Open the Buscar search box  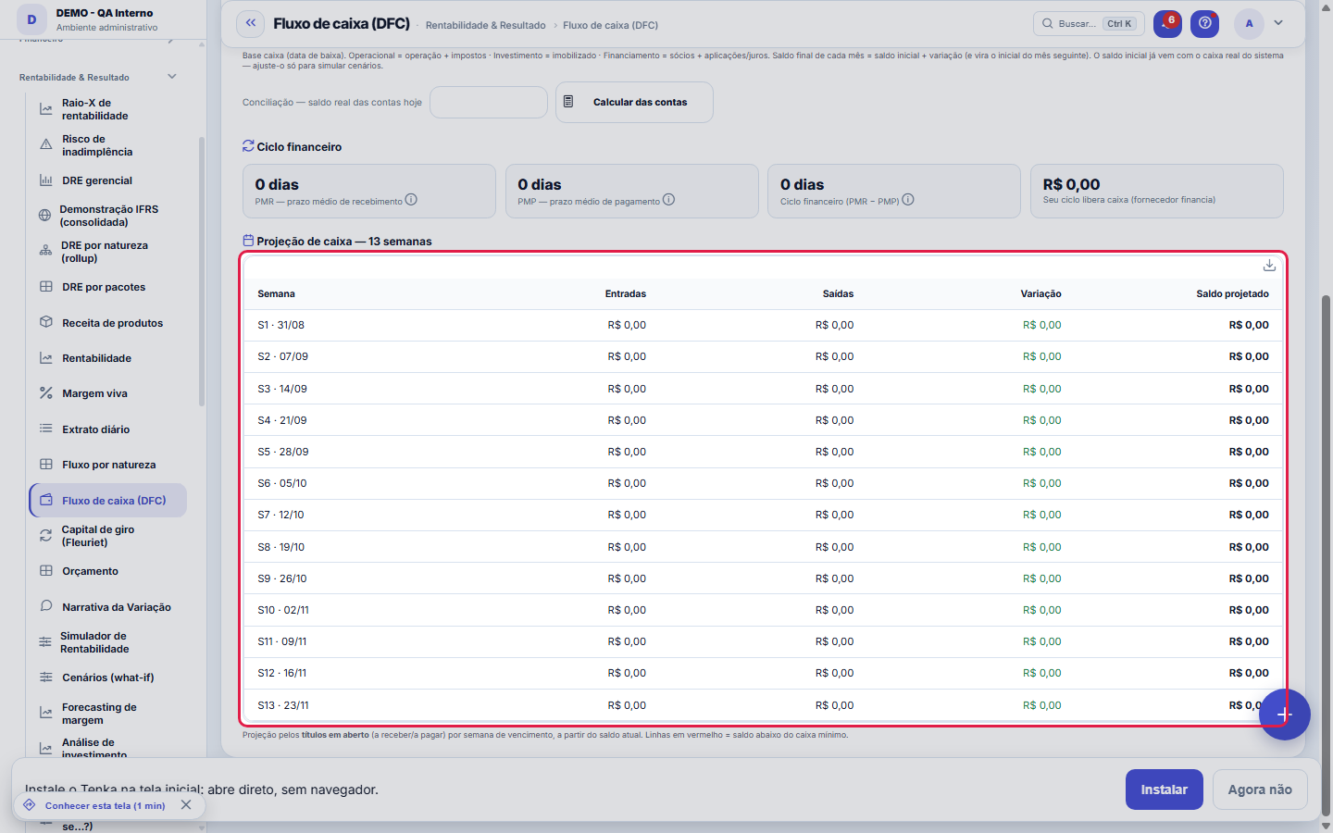(1089, 23)
